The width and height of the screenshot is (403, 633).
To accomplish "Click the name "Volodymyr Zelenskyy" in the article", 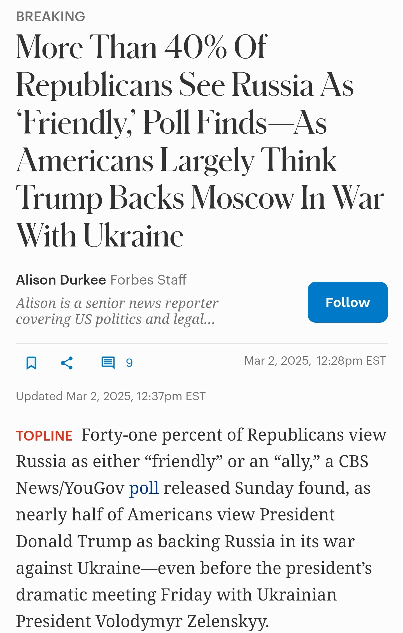I will pyautogui.click(x=182, y=621).
